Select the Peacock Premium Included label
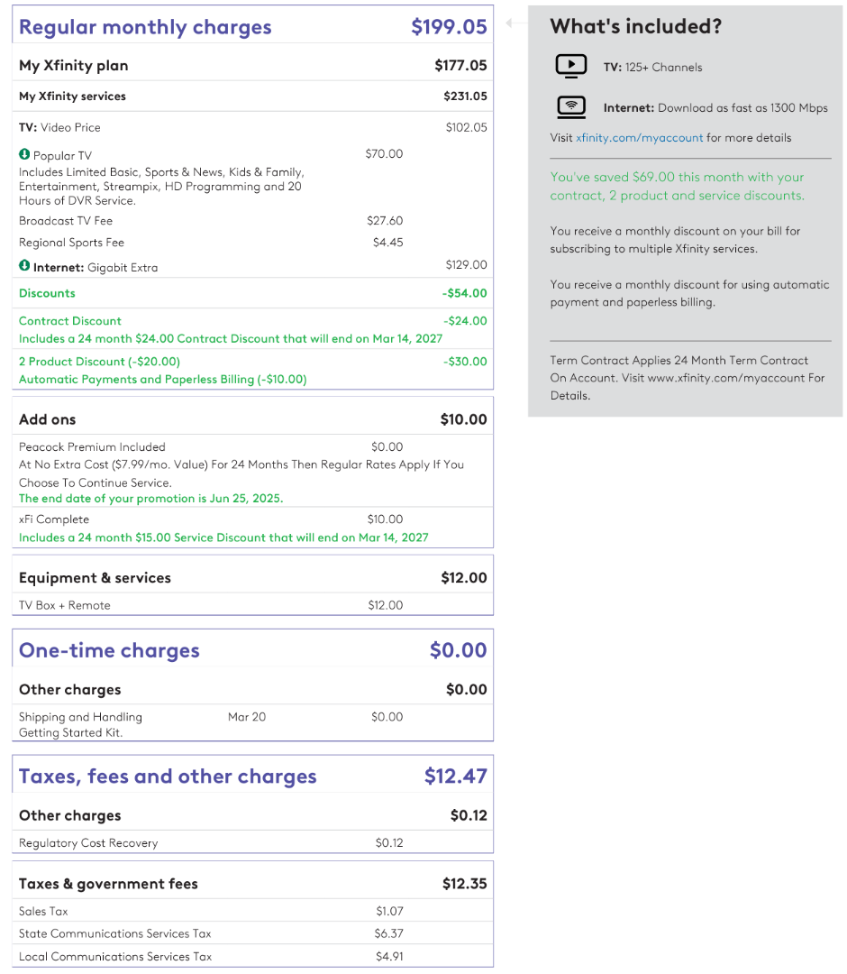 click(92, 447)
